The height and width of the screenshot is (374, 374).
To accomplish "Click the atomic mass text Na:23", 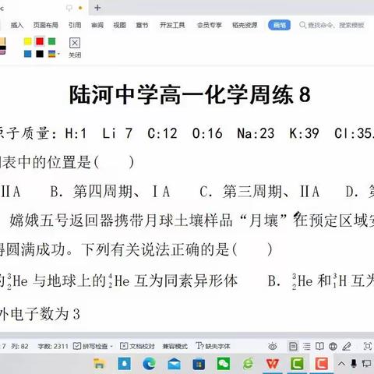I will [x=256, y=133].
